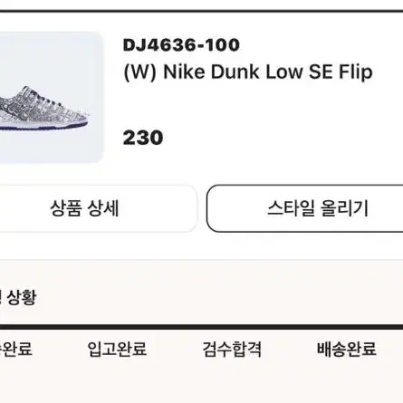The image size is (403, 403).
Task: Click the 상황 section heading
Action: pos(21,298)
